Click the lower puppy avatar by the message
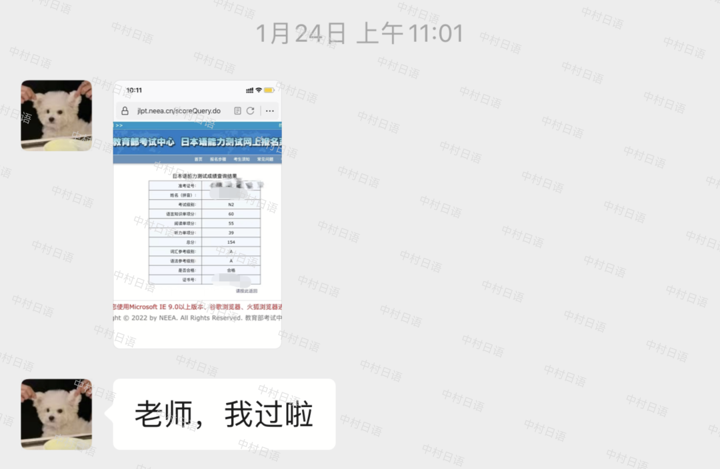Viewport: 720px width, 469px height. point(57,413)
